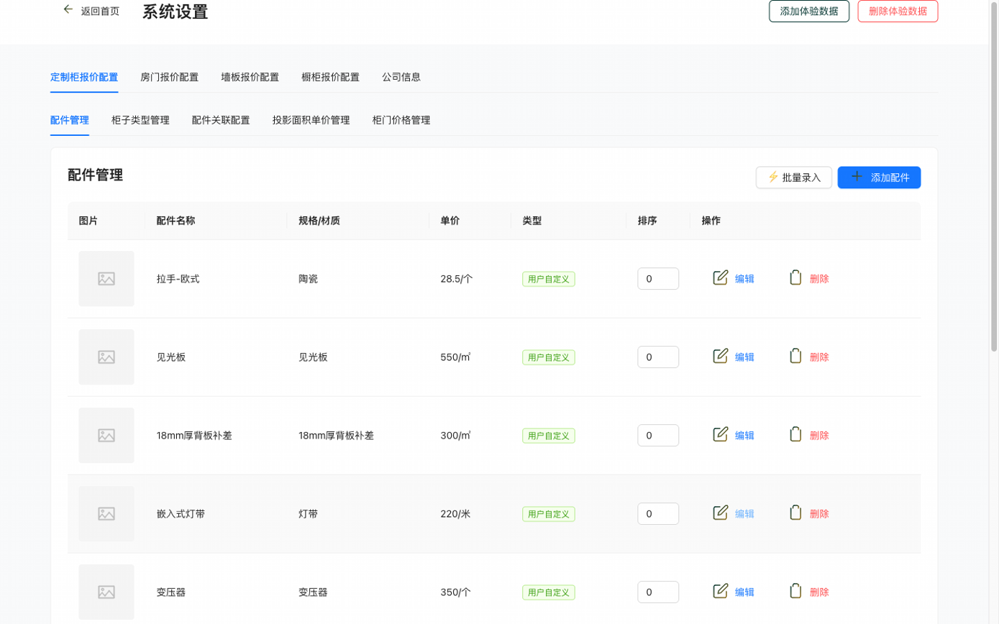Open image placeholder for 嵌入式灯带
Image resolution: width=999 pixels, height=624 pixels.
[106, 513]
